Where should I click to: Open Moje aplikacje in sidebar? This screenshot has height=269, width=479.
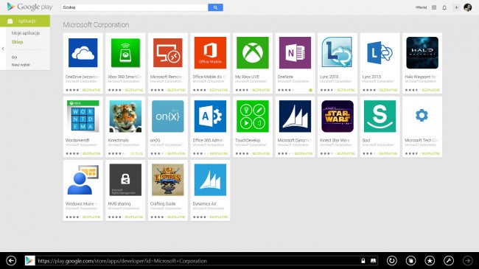(x=26, y=33)
